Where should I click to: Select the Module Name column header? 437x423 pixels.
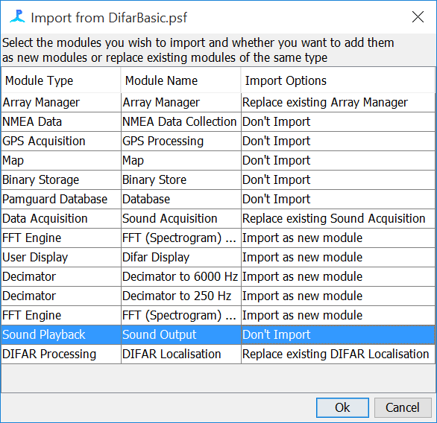click(181, 80)
